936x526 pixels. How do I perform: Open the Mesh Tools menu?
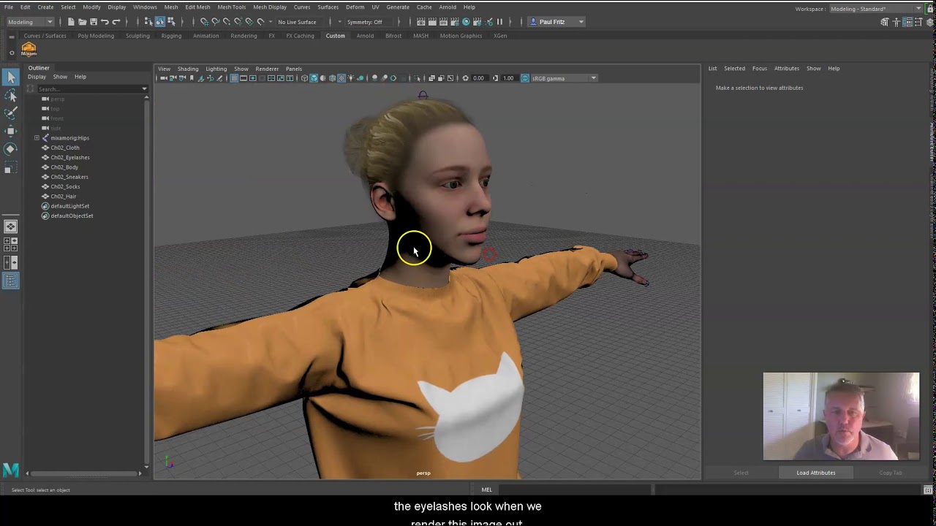coord(231,7)
